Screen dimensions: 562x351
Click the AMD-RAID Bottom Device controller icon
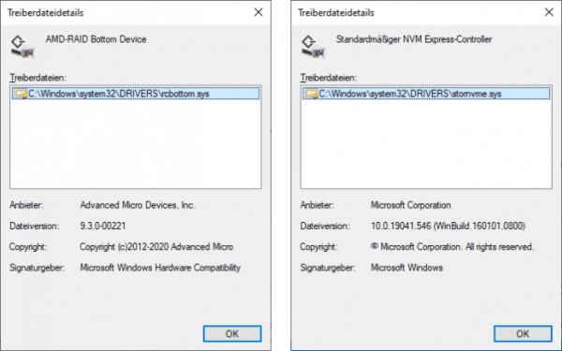[x=22, y=47]
